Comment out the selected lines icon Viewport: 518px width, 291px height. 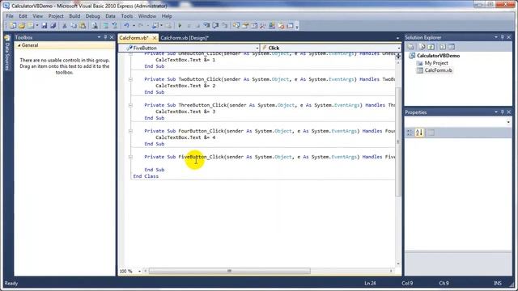(106, 26)
